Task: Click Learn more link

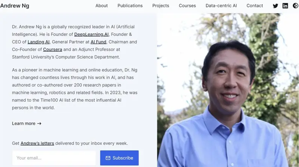Action: click(x=27, y=123)
